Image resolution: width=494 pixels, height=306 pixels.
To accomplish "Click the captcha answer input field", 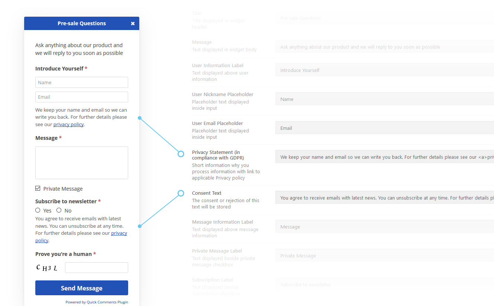I will (x=97, y=268).
